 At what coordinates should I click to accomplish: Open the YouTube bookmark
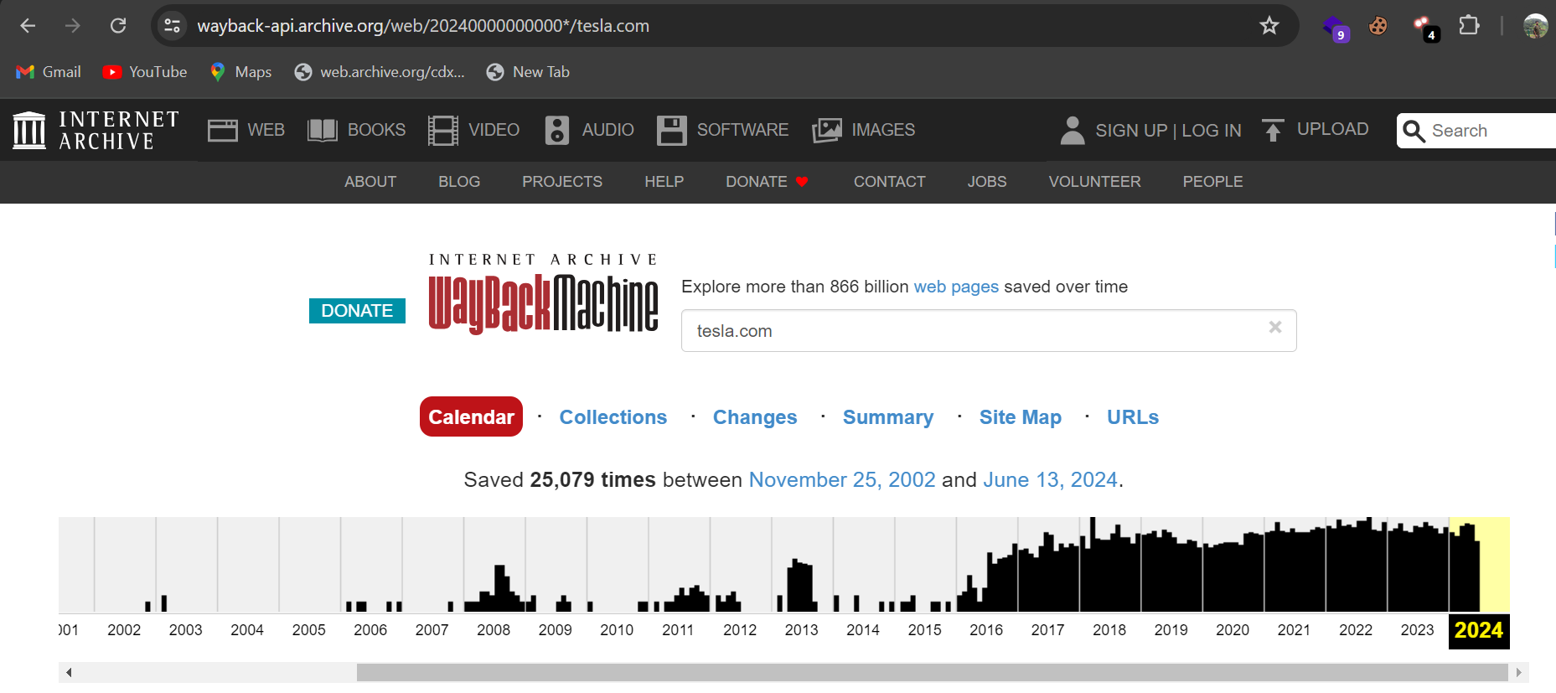pos(145,72)
